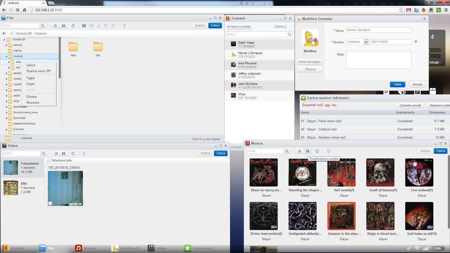Click the copy icon in File toolbar
450x253 pixels.
click(x=106, y=26)
